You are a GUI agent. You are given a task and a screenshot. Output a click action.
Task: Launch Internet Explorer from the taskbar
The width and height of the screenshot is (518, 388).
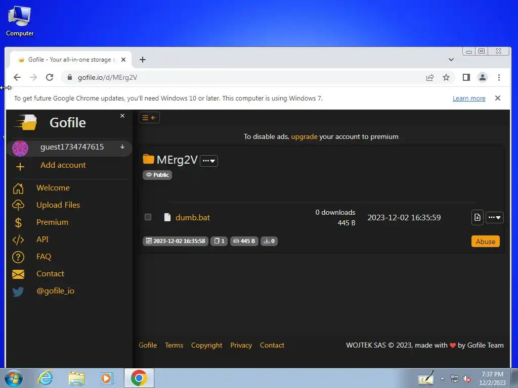point(45,378)
